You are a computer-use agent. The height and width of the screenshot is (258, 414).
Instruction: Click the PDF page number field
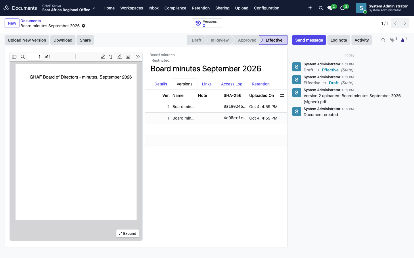(x=35, y=57)
